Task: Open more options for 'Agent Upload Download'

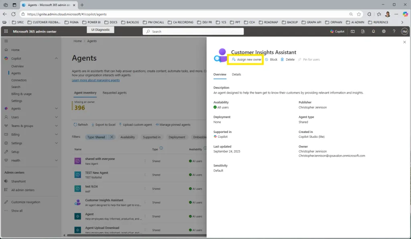Action: [x=145, y=230]
